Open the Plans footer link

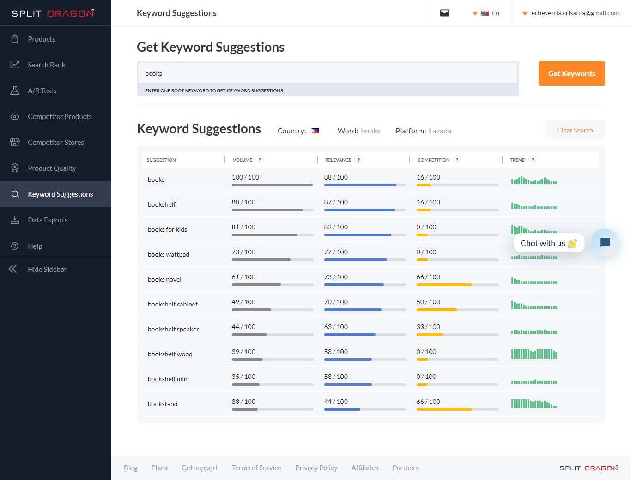(159, 468)
